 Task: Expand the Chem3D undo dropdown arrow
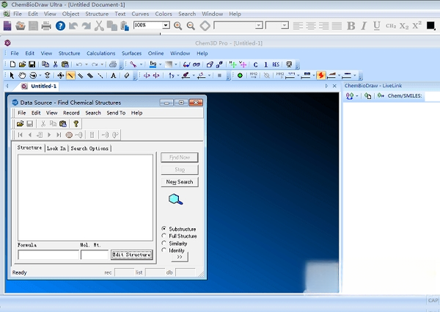(87, 65)
